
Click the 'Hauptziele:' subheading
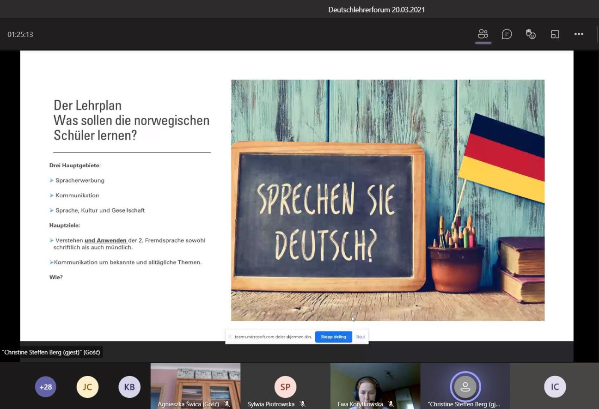65,226
